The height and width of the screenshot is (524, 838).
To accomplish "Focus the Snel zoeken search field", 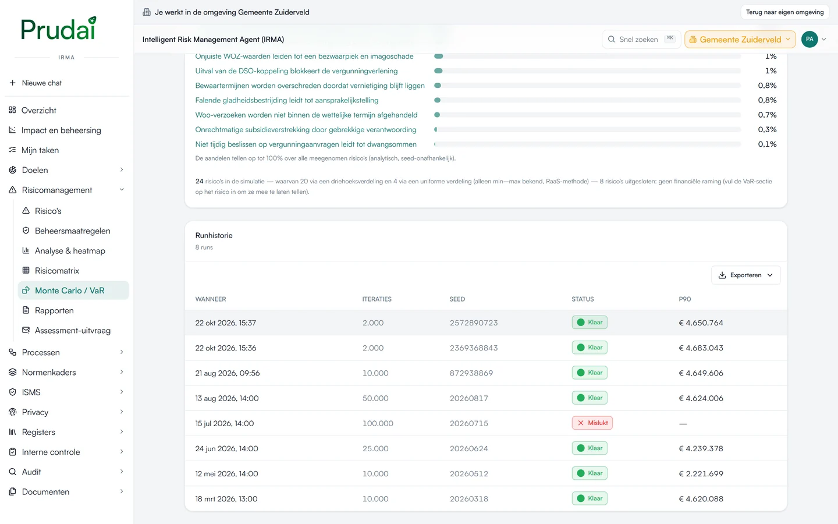I will point(641,40).
